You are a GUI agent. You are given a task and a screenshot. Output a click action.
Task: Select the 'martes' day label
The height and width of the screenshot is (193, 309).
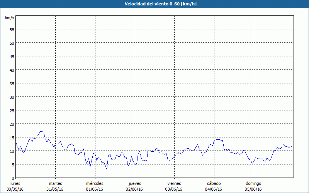[55, 183]
